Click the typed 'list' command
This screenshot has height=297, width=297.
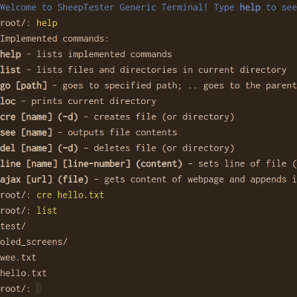pyautogui.click(x=47, y=211)
